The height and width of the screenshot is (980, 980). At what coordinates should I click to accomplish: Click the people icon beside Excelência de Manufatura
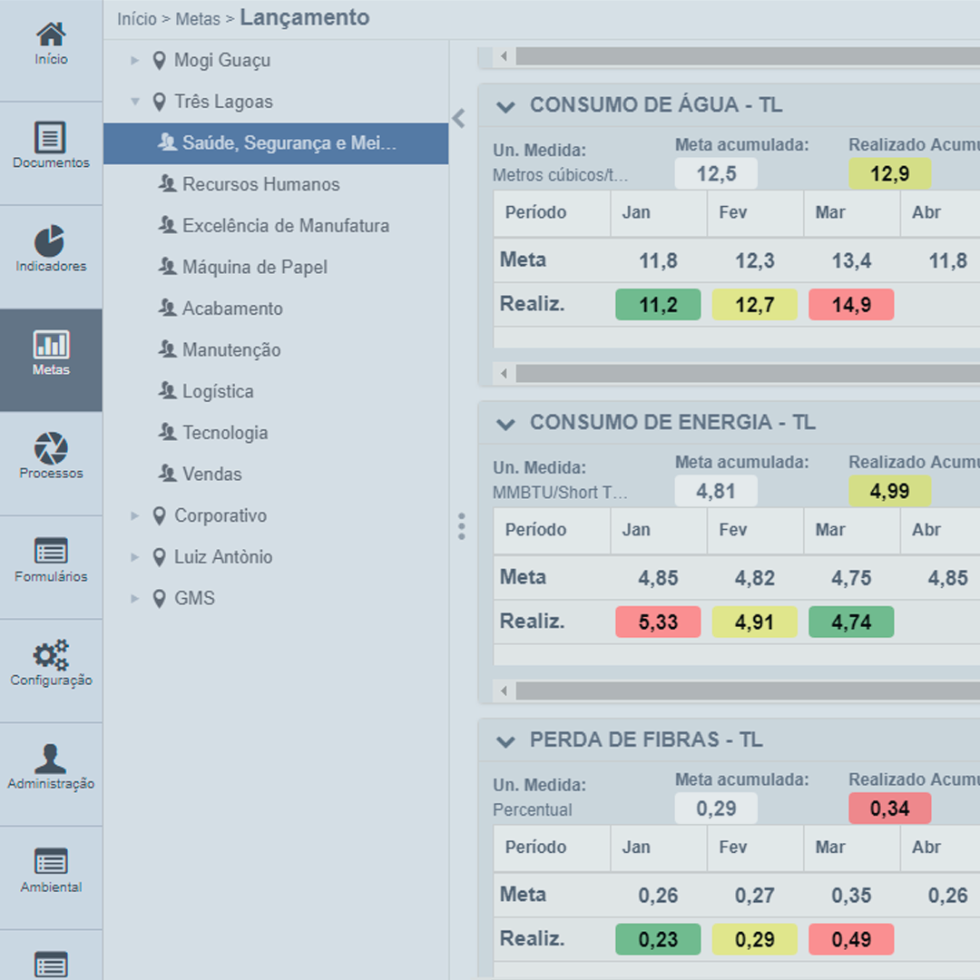pyautogui.click(x=167, y=225)
